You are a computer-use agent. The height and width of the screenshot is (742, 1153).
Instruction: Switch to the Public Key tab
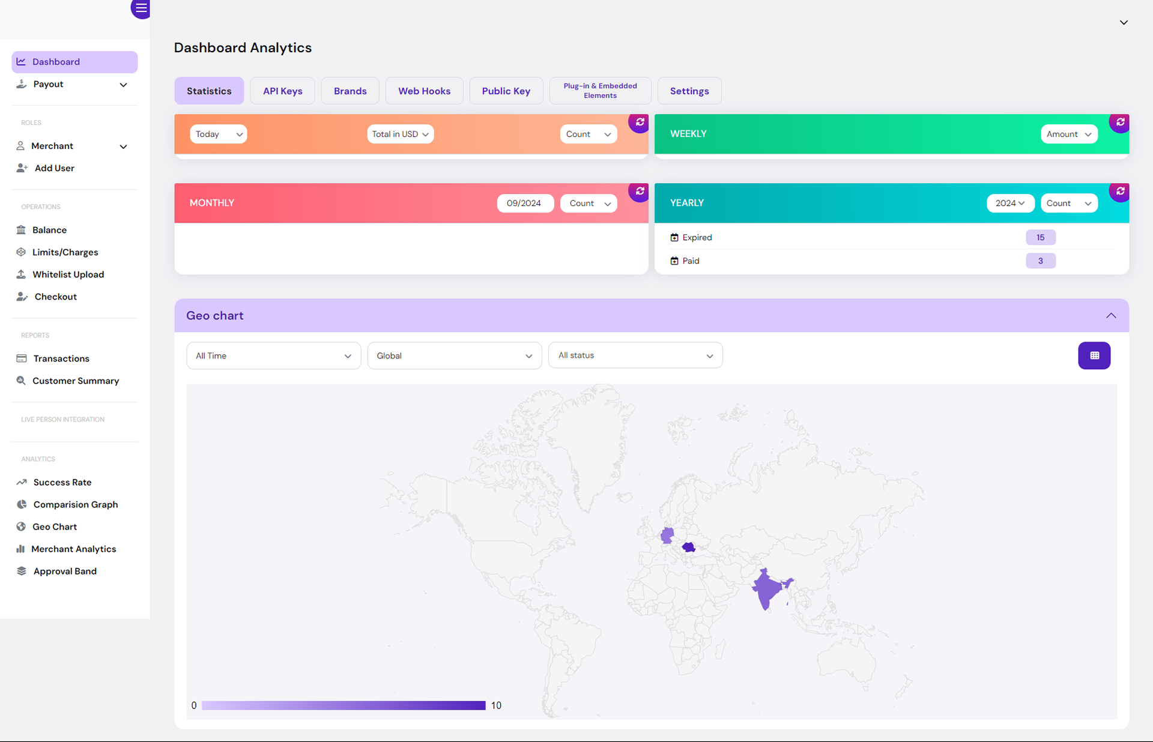point(506,91)
